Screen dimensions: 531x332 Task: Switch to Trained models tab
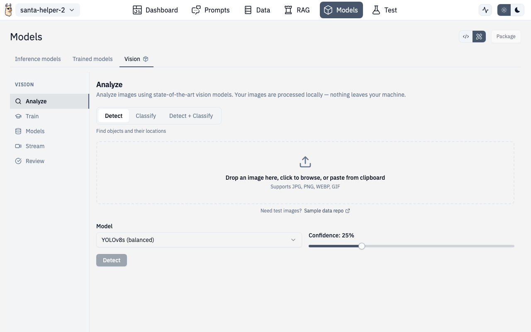click(x=93, y=59)
